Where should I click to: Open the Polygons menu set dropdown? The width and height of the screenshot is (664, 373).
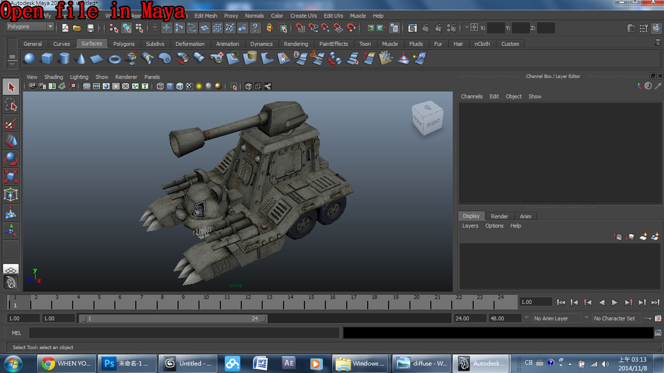point(50,26)
